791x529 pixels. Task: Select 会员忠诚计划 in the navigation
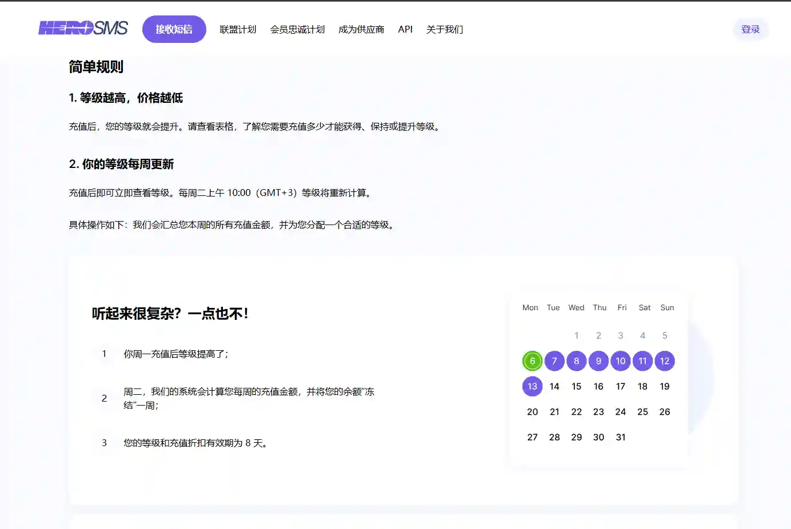[298, 29]
